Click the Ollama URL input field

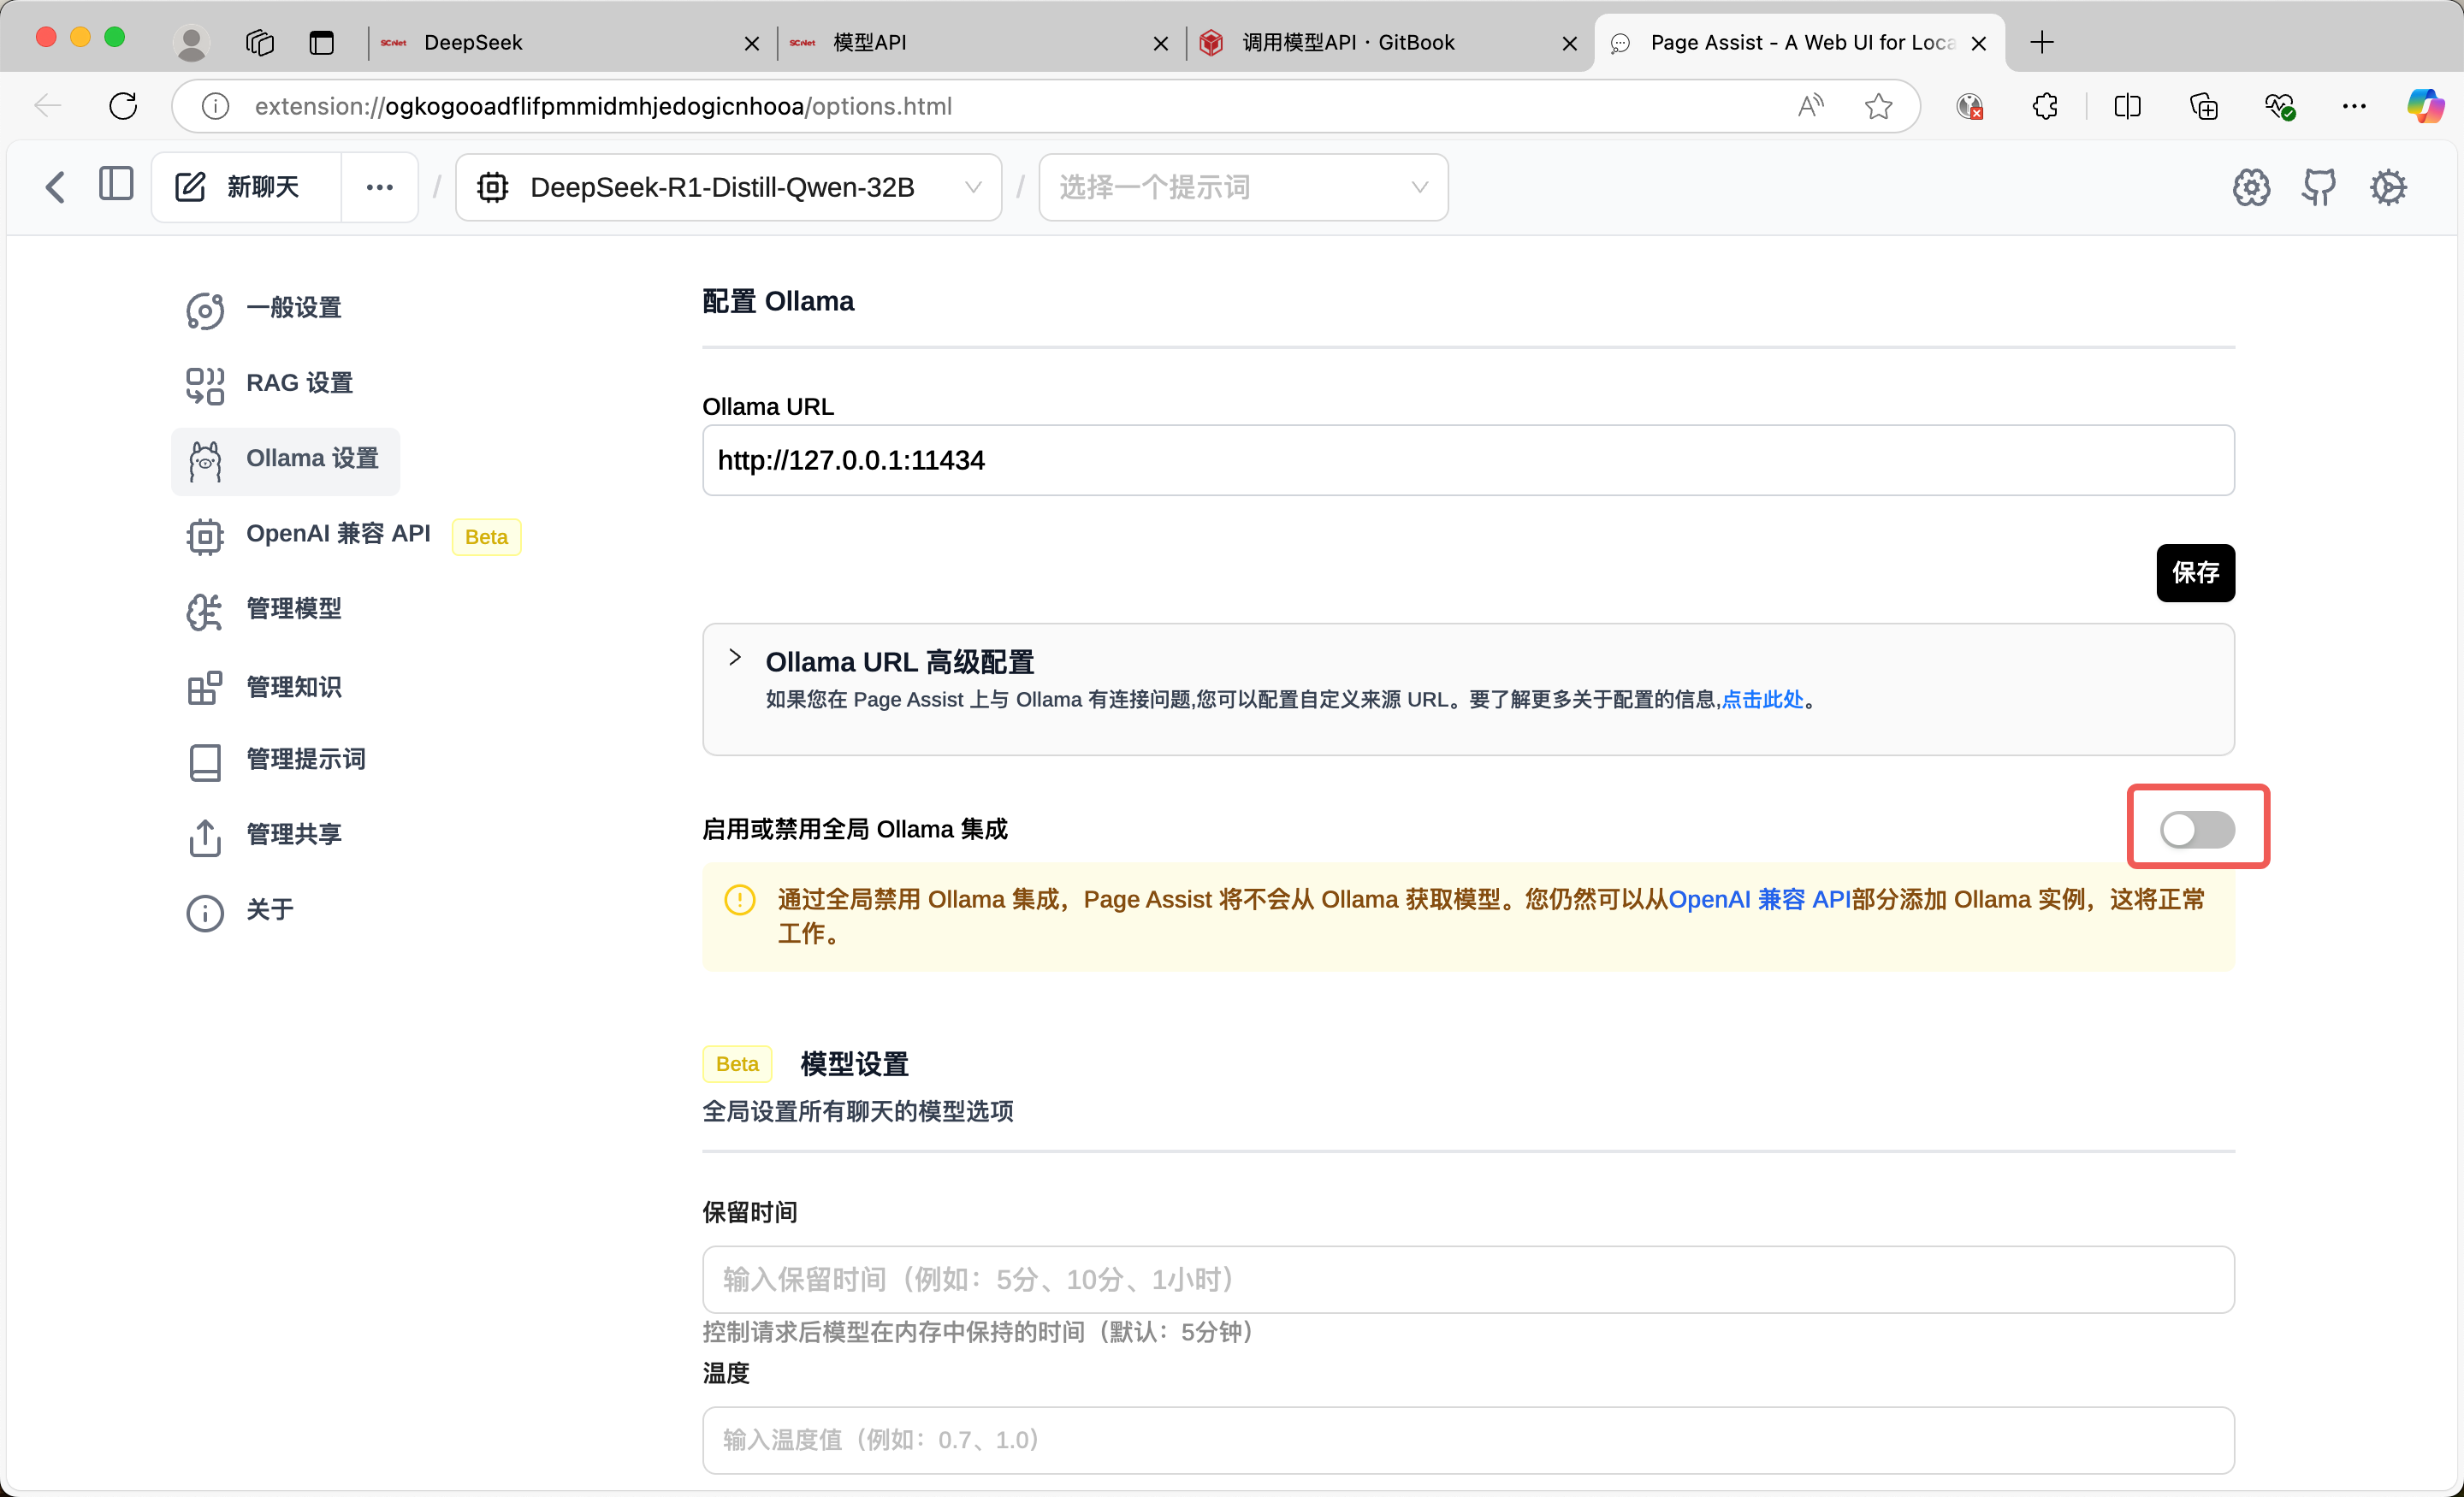[x=1468, y=460]
